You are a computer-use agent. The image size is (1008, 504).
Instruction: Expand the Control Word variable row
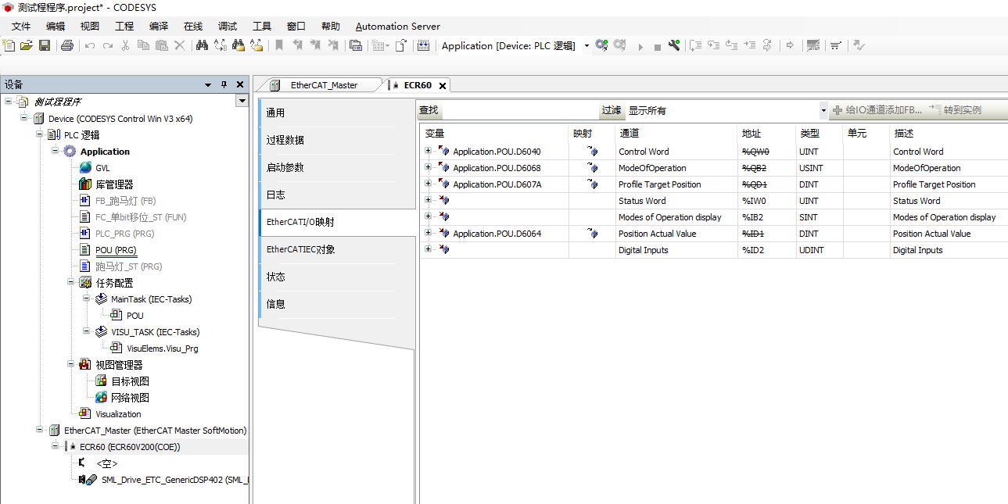point(428,152)
